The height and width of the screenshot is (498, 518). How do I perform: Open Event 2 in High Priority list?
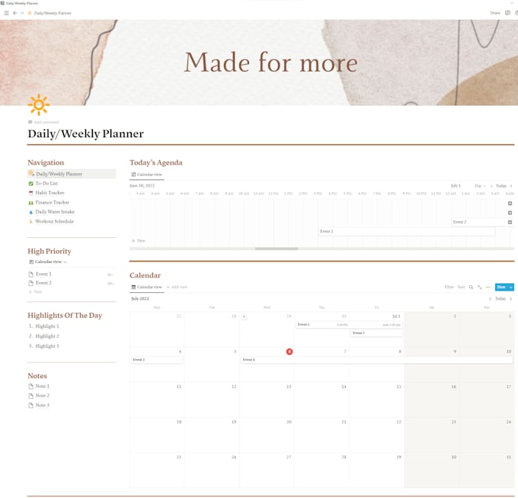point(43,283)
